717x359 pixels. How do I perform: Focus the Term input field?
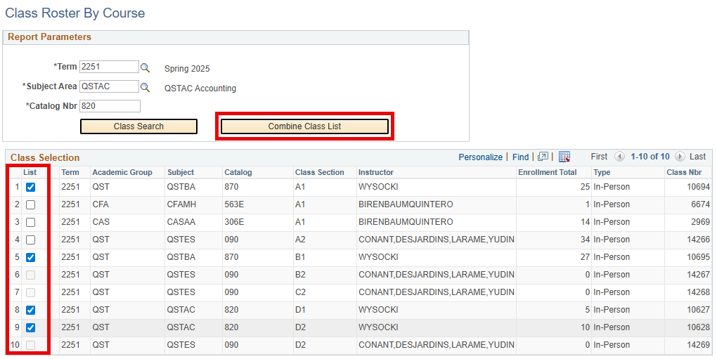point(109,67)
